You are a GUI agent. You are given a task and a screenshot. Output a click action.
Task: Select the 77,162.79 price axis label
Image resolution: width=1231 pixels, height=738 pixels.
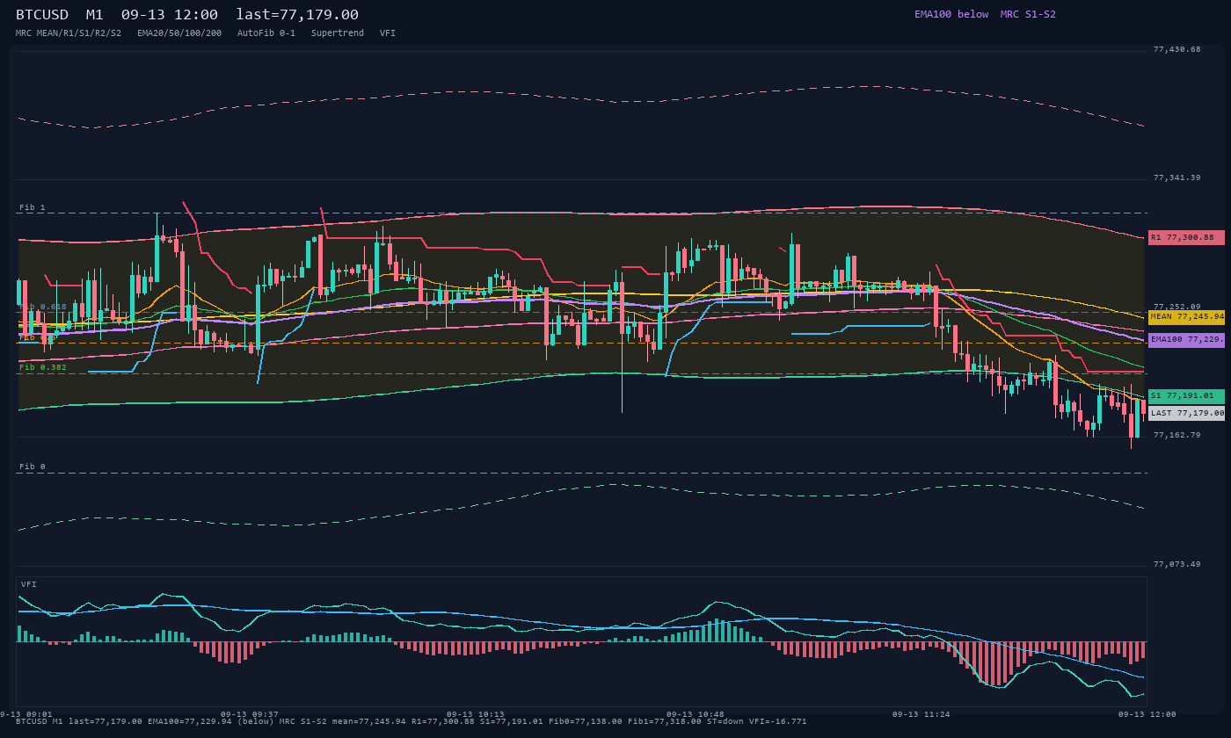1176,435
